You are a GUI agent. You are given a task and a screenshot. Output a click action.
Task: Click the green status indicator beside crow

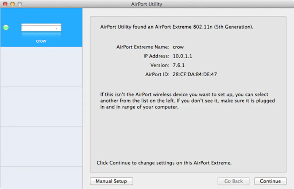[x=6, y=27]
